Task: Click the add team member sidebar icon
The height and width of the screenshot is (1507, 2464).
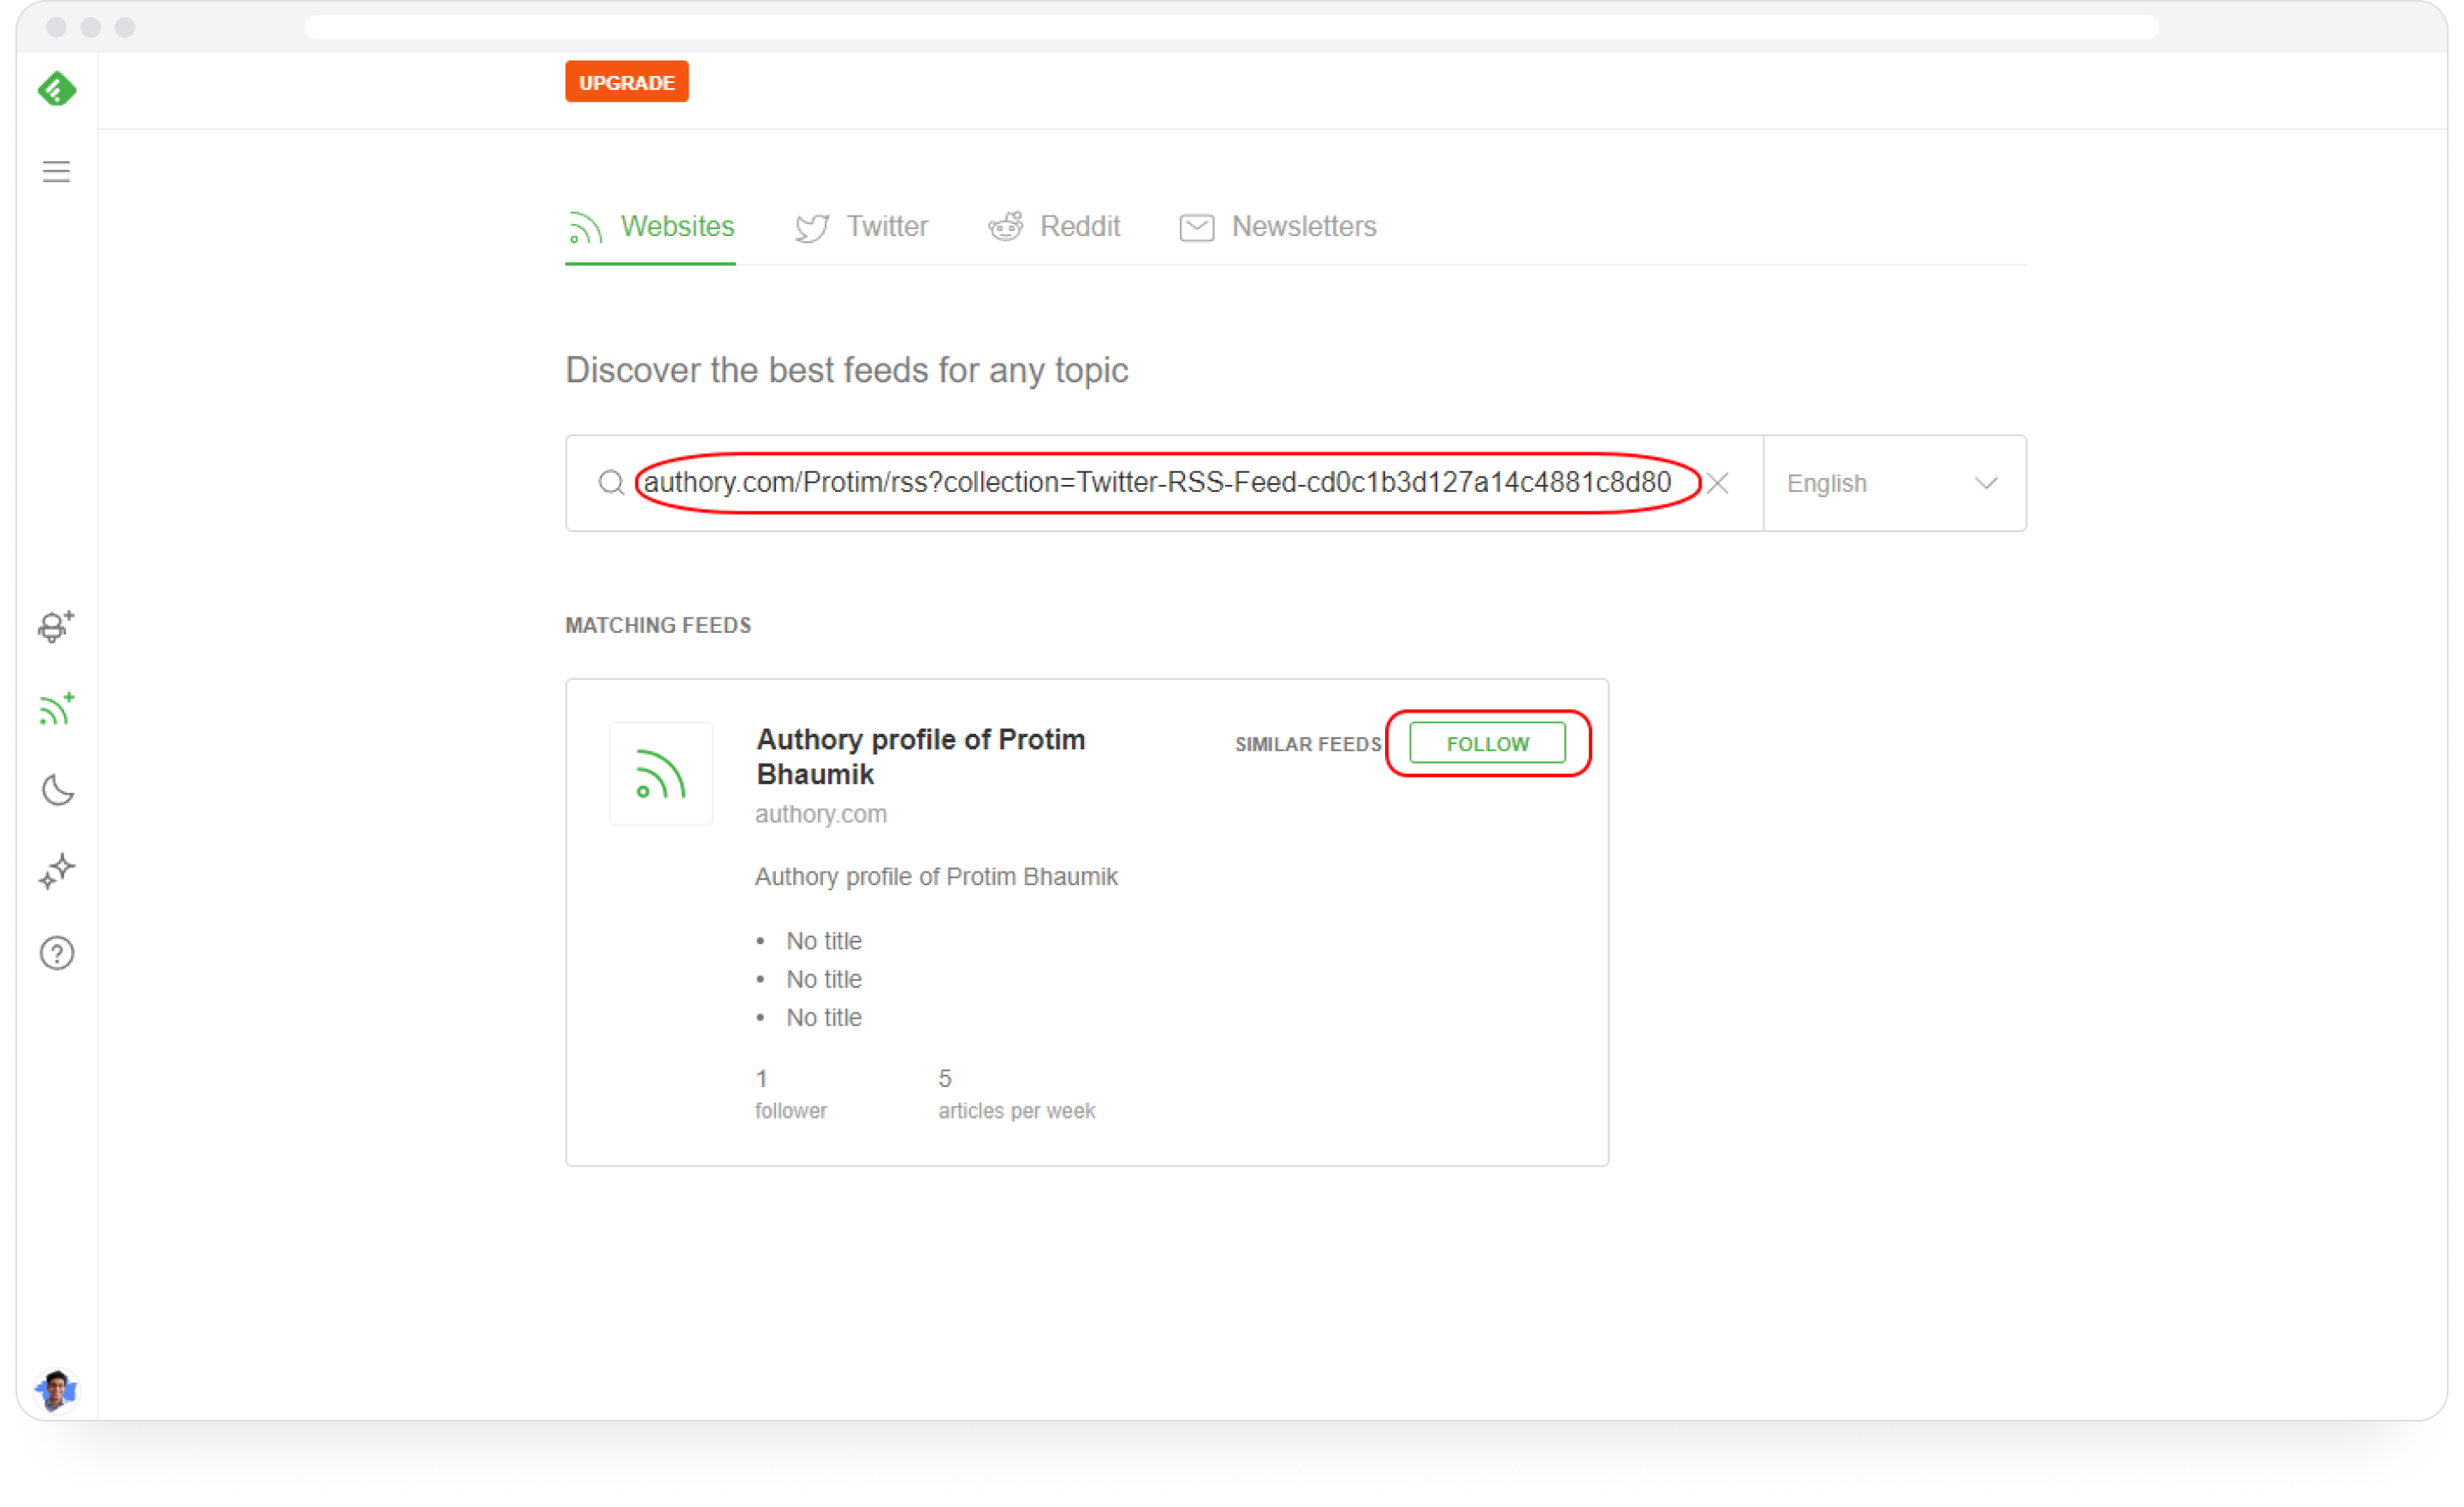Action: (57, 626)
